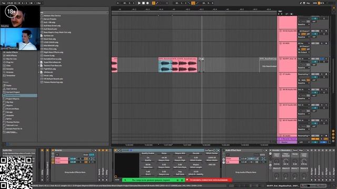Viewport: 337px width, 189px height.
Task: Open the Project Maytra folder in Places
Action: (13, 99)
